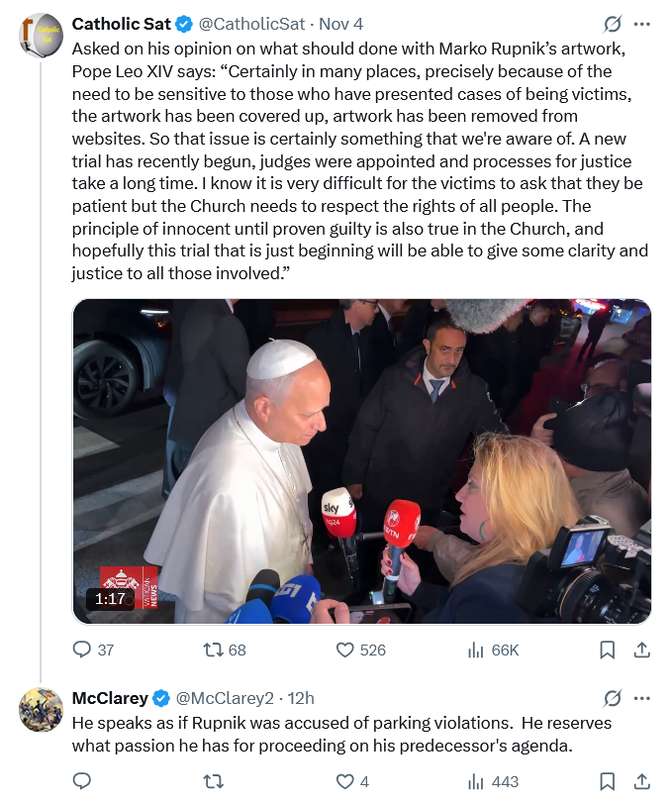Reply to the Catholic Sat post
671x803 pixels.
click(83, 651)
